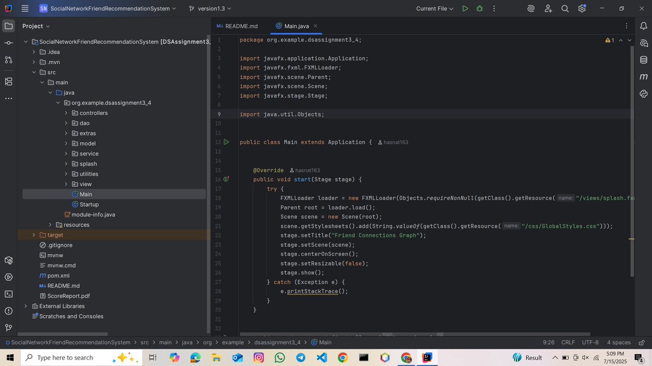Expand the .idea folder
Viewport: 652px width, 366px height.
[x=34, y=52]
